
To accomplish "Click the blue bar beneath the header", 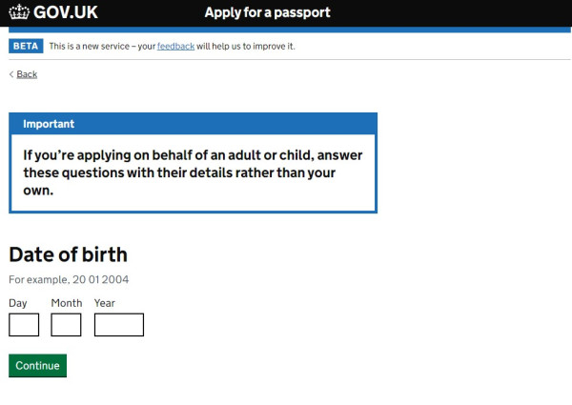I will [290, 30].
